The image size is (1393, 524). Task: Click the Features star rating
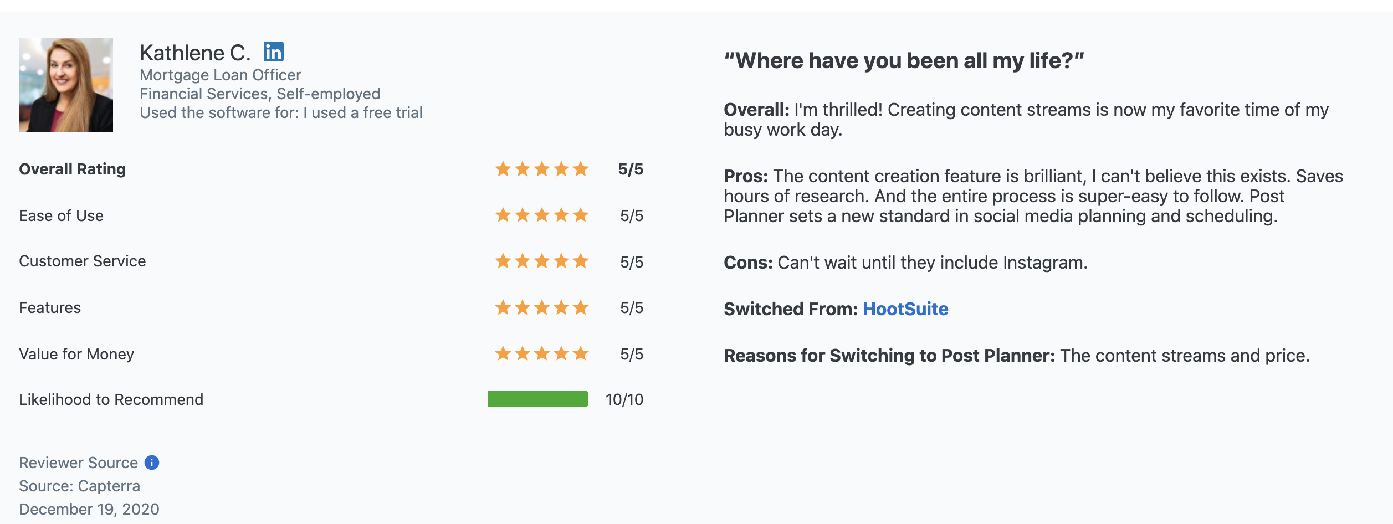coord(542,307)
